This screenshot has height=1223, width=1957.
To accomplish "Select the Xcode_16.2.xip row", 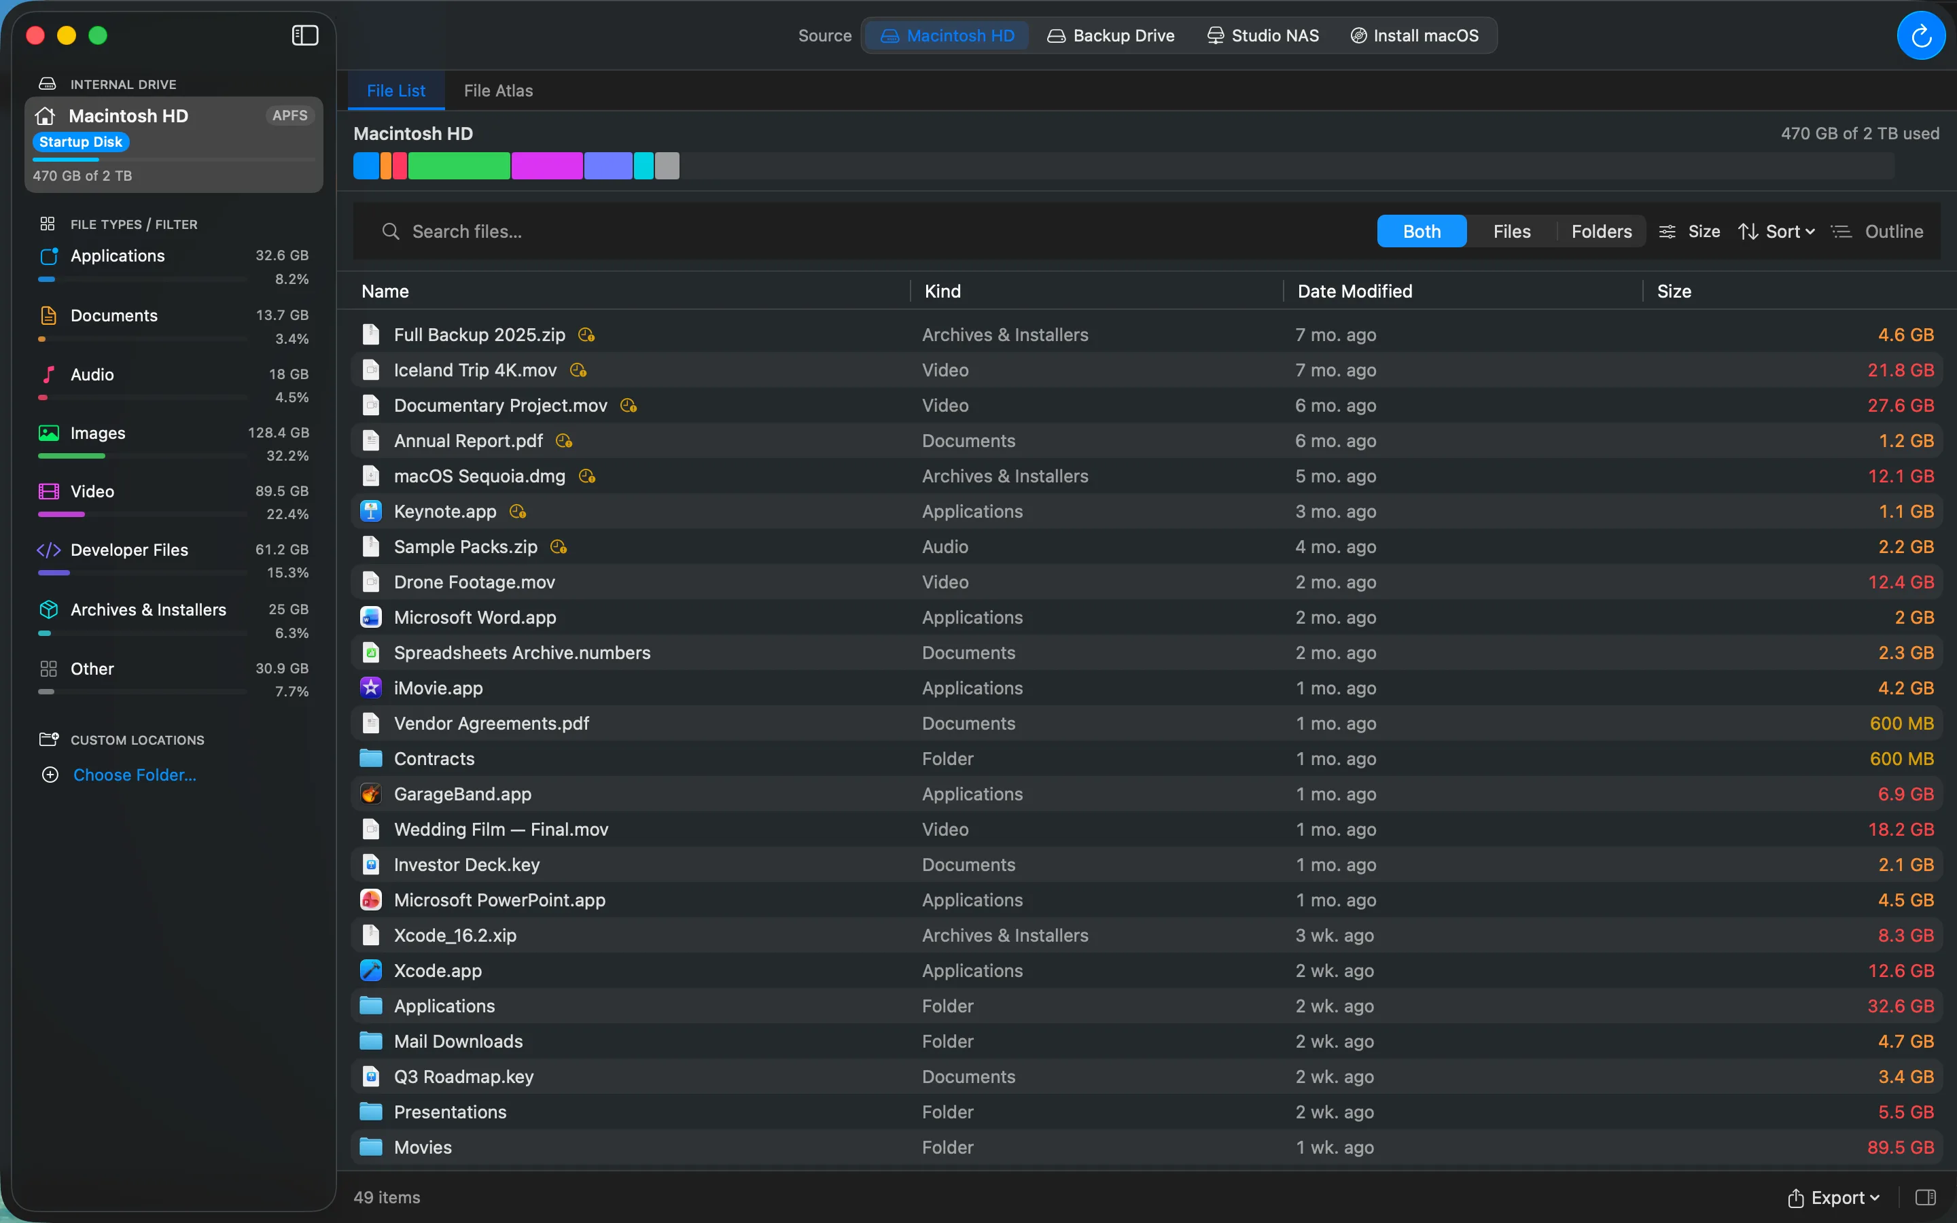I will click(x=1147, y=935).
